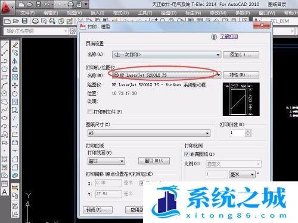Open the 绘图(D) menu

point(169,13)
